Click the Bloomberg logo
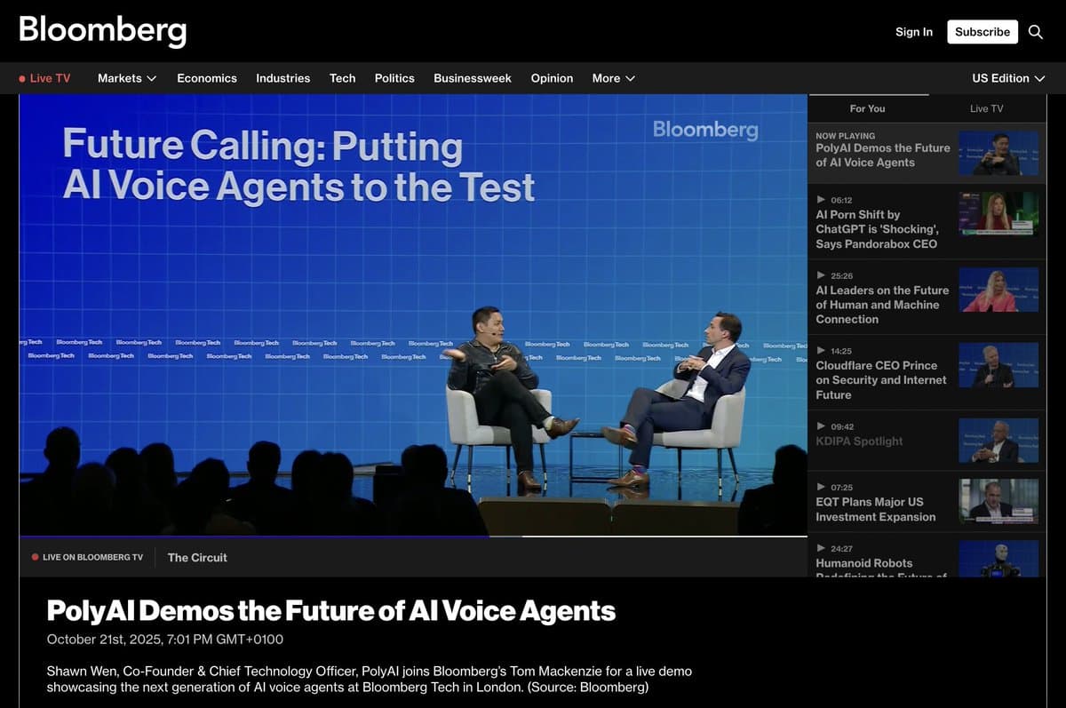This screenshot has width=1066, height=708. point(102,30)
